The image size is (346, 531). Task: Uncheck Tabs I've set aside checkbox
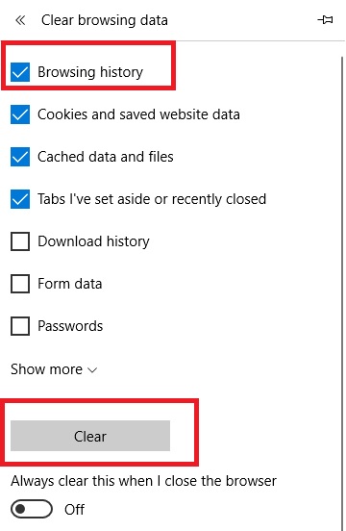click(20, 199)
